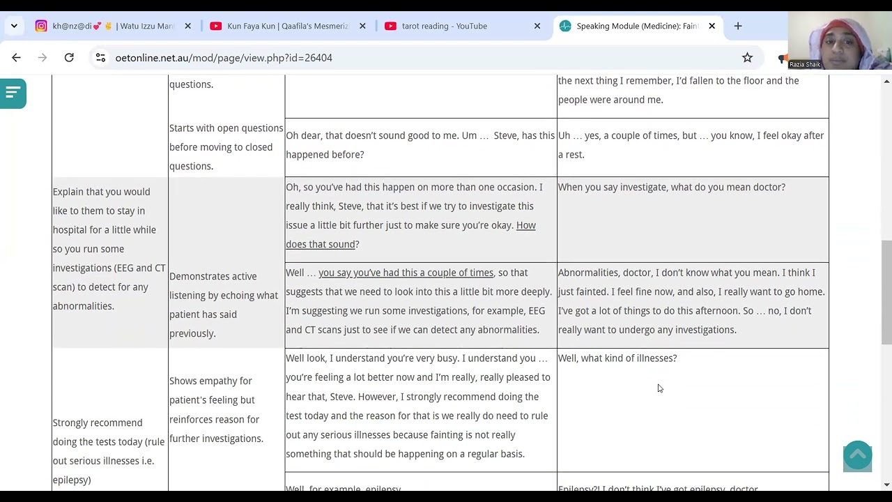Image resolution: width=892 pixels, height=502 pixels.
Task: Click the YouTube favicon on tarot reading tab
Action: (390, 26)
